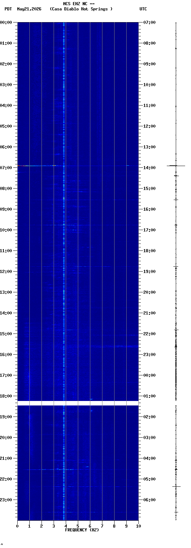Select the 21:00 label on PDT axis

coord(6,458)
